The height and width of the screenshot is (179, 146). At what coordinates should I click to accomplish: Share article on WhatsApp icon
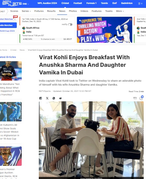(x=54, y=98)
